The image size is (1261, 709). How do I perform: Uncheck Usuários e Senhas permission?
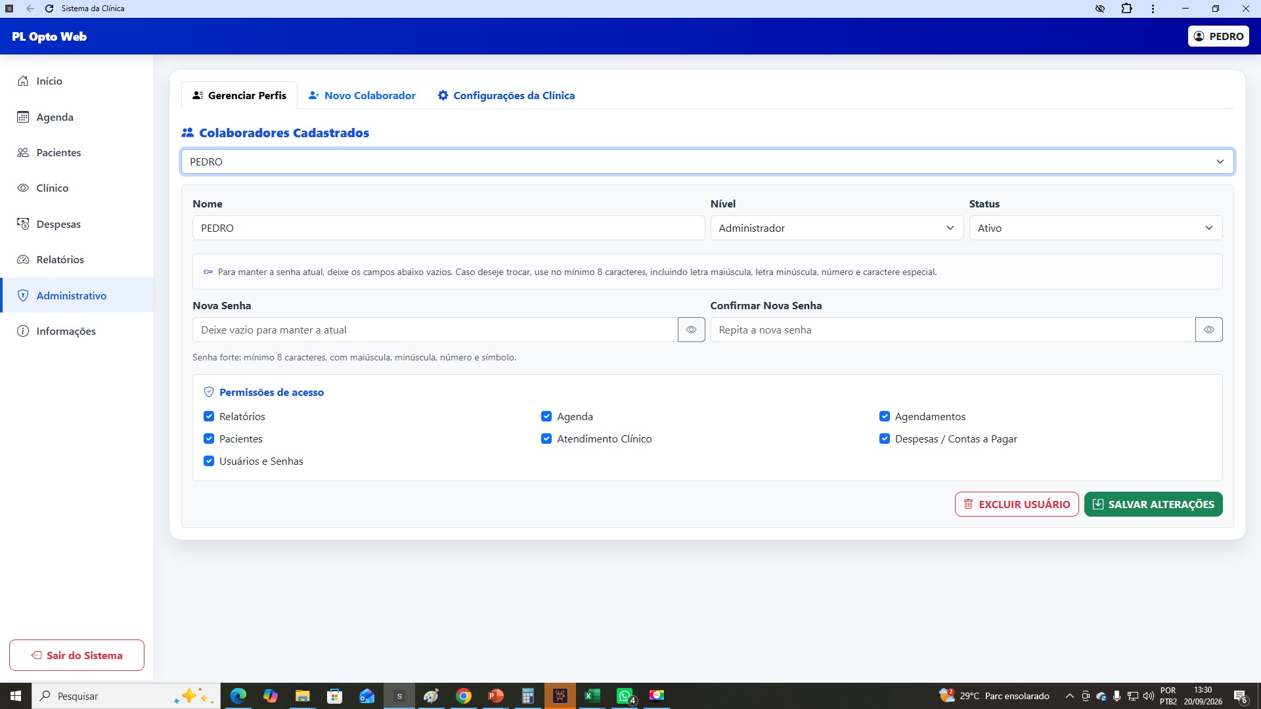click(209, 461)
